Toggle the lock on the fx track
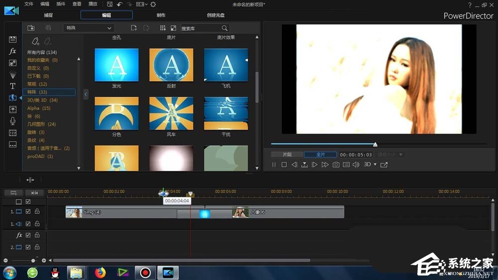Image resolution: width=498 pixels, height=280 pixels. click(37, 235)
